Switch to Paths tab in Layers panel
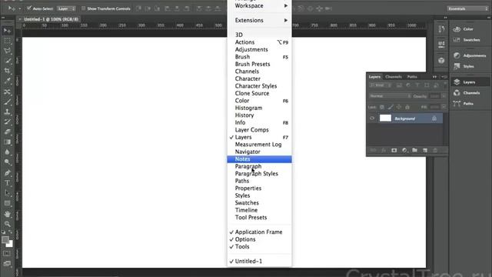Screen dimensions: 492x277 coord(412,77)
